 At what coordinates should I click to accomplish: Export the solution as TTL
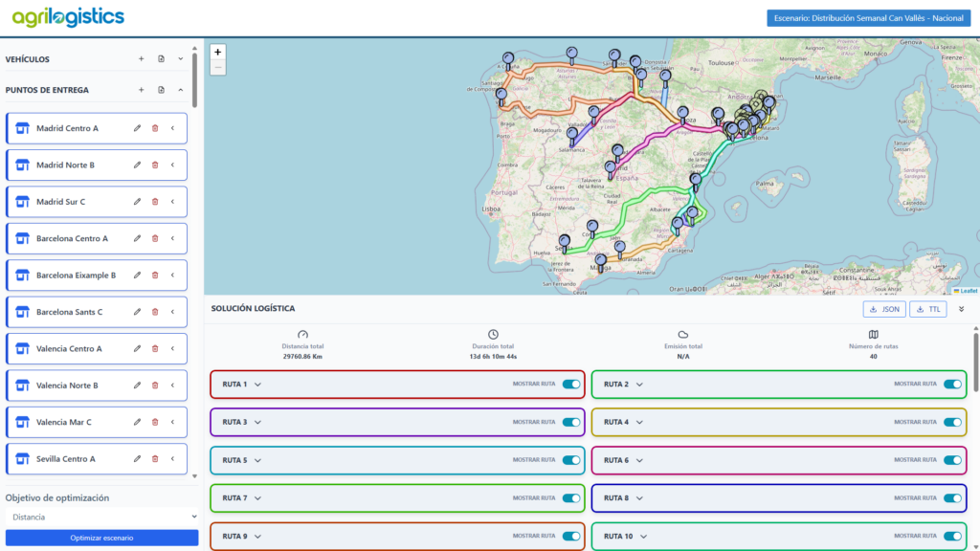click(928, 309)
